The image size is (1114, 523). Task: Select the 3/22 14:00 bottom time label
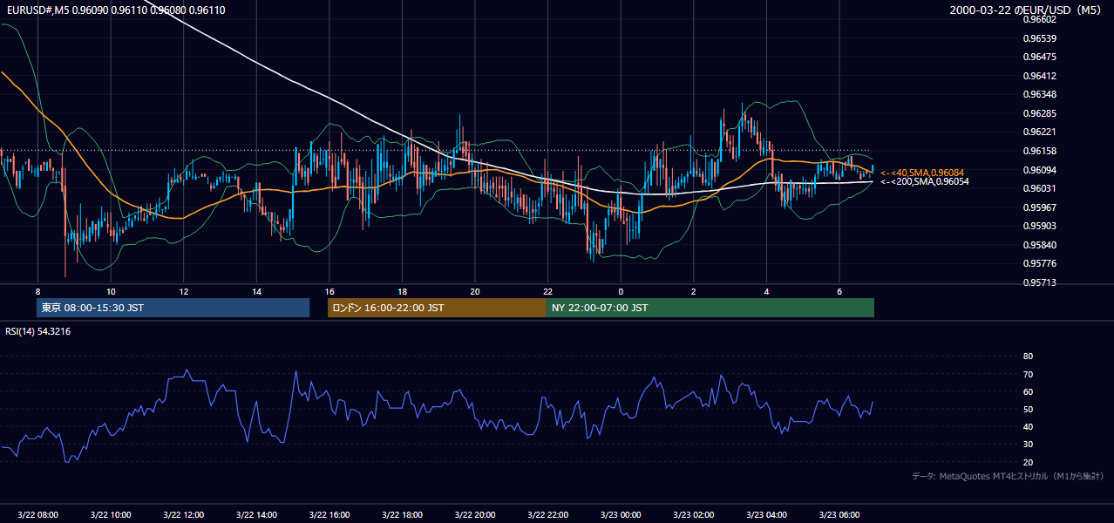pyautogui.click(x=256, y=515)
